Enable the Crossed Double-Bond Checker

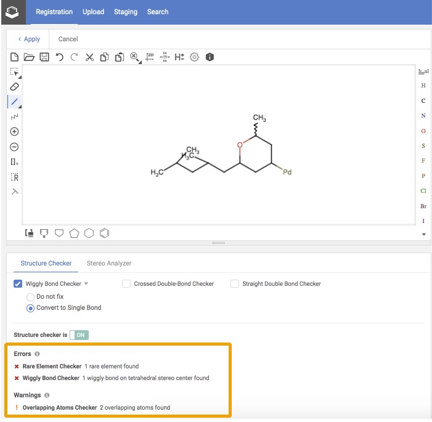[x=126, y=284]
